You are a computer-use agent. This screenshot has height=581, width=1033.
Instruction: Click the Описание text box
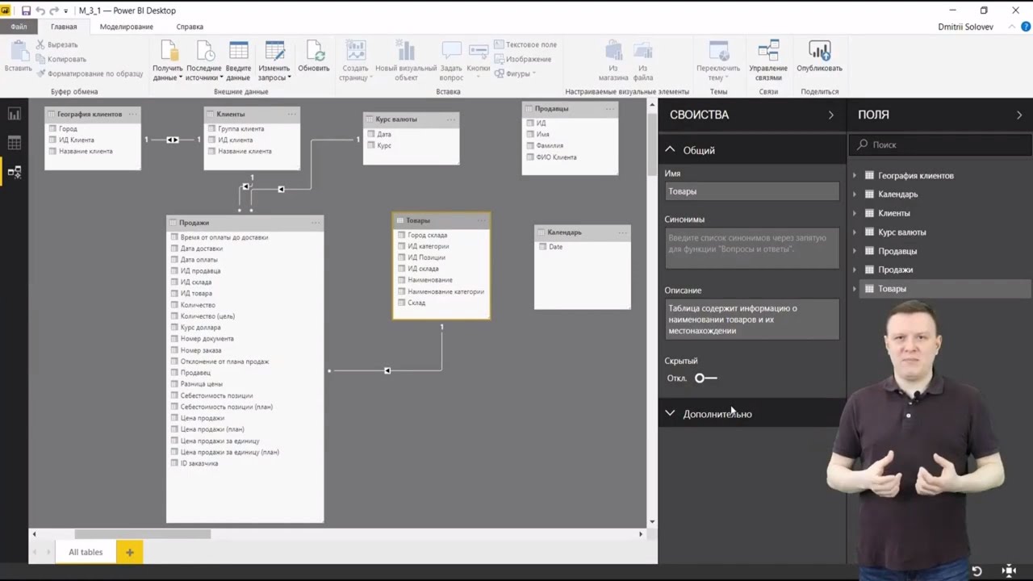(751, 320)
